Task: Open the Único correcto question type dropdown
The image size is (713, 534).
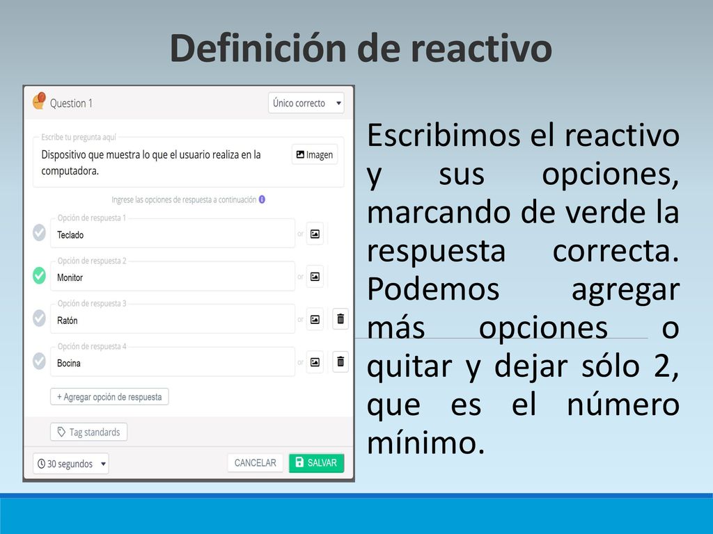Action: tap(306, 103)
